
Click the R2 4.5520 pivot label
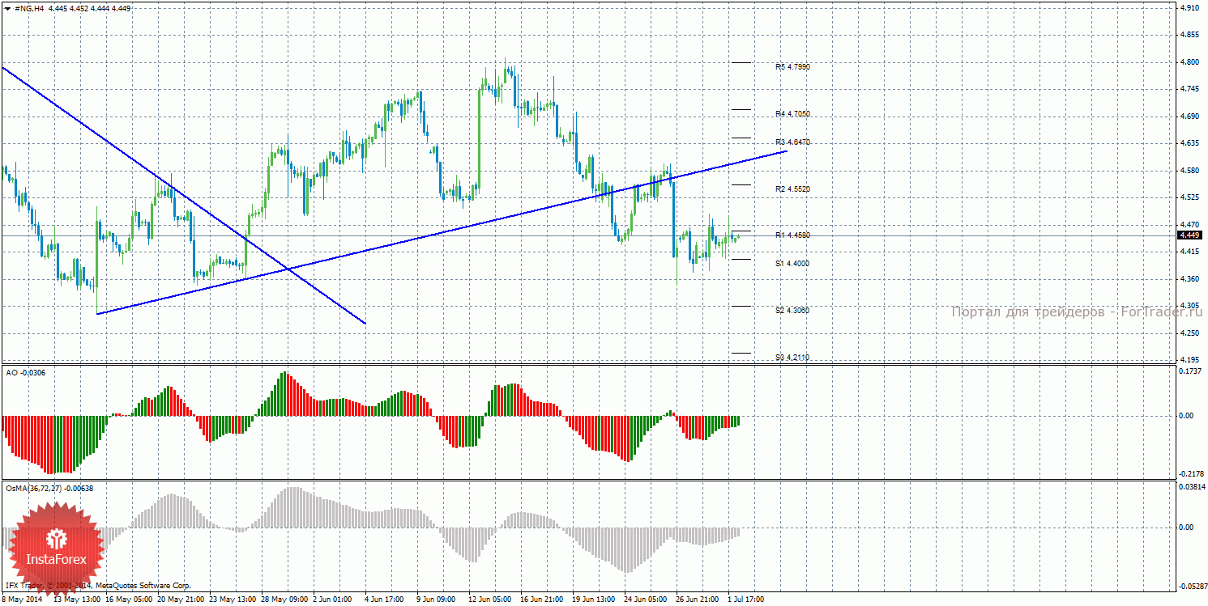[x=792, y=189]
